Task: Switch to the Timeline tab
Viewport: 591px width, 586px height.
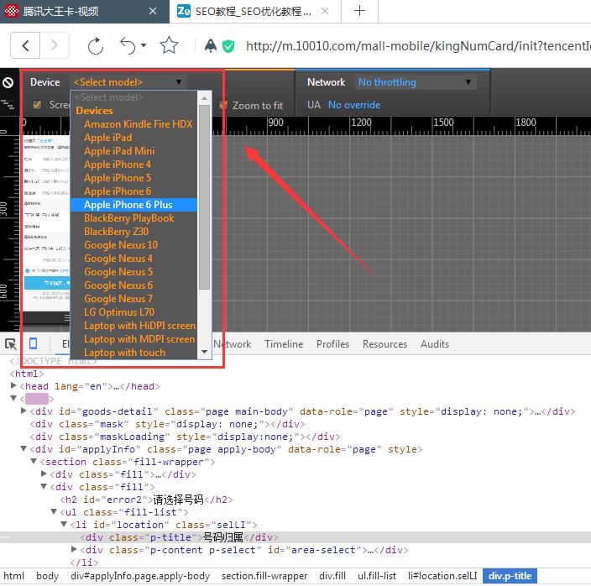Action: (x=284, y=344)
